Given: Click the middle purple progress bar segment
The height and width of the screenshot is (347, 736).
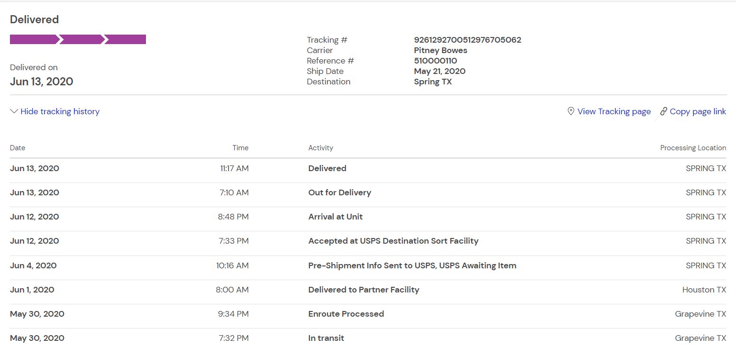Looking at the screenshot, I should point(81,39).
